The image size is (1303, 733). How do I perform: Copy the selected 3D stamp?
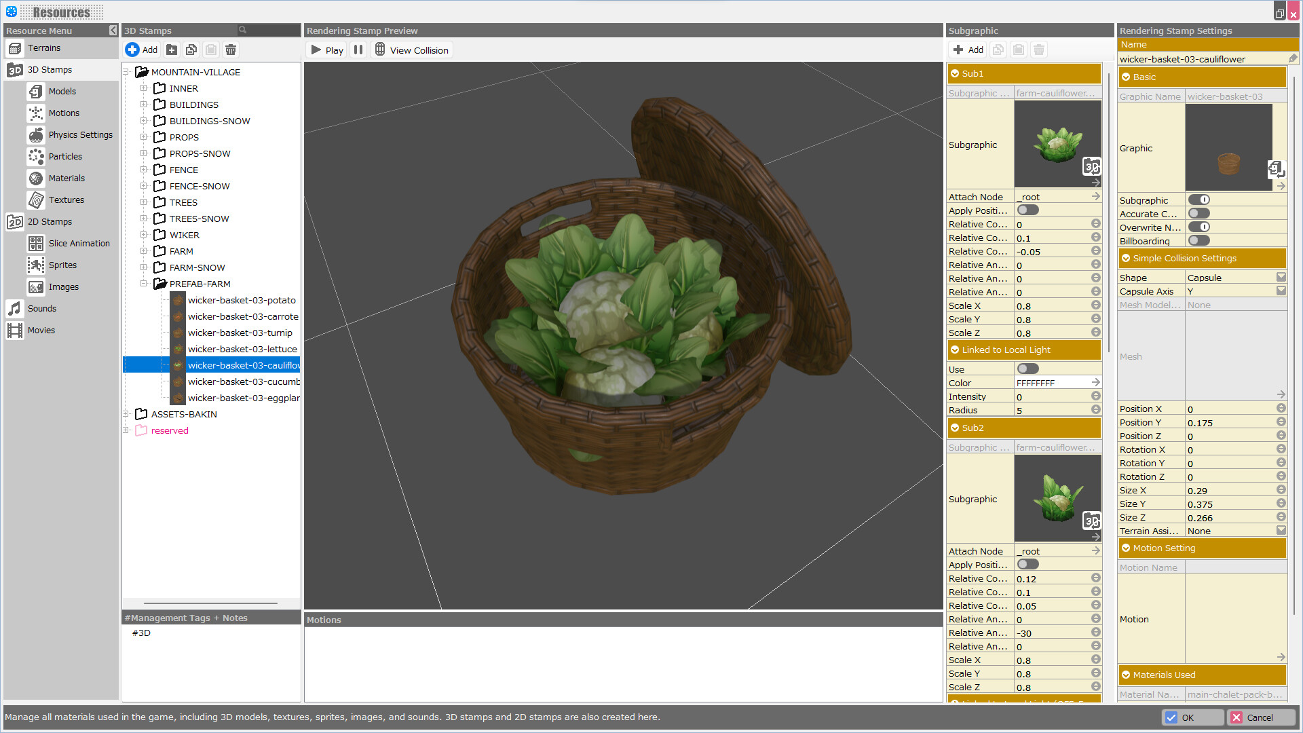pyautogui.click(x=191, y=49)
